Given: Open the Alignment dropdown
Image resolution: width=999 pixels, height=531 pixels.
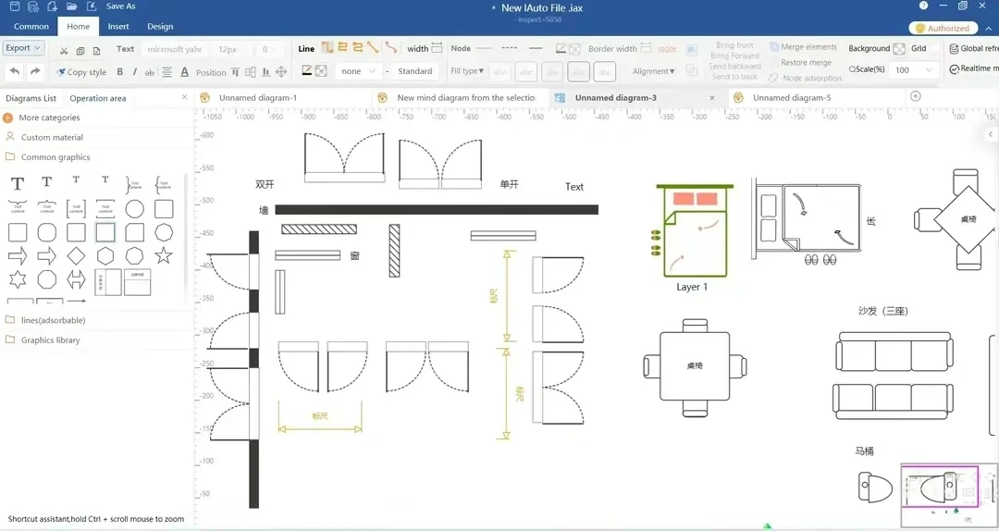Looking at the screenshot, I should point(654,71).
